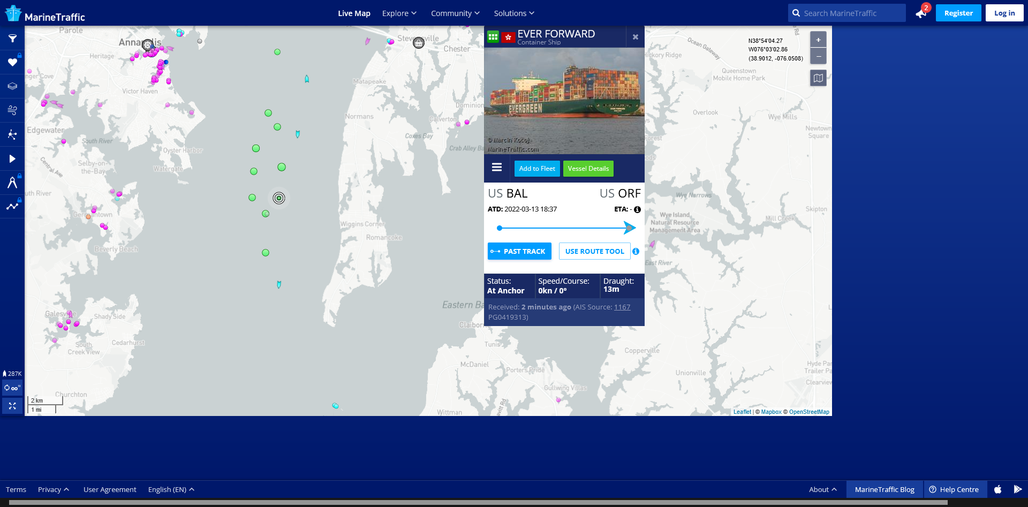Show the vessel PAST TRACK

(519, 251)
